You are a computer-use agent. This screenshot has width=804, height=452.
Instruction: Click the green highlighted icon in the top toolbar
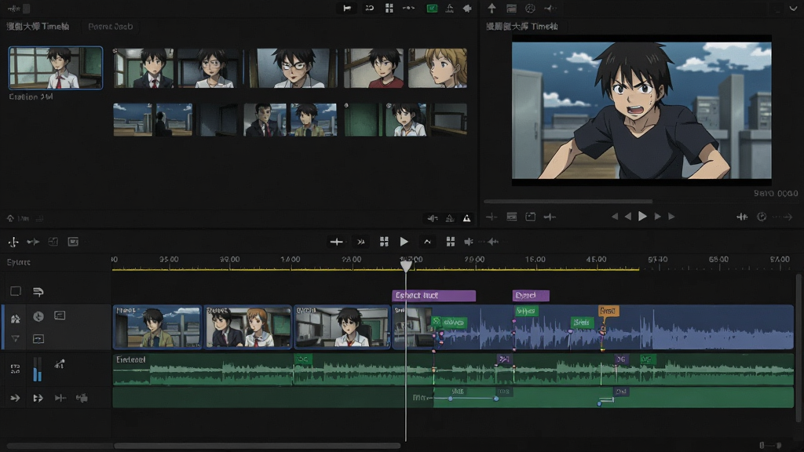(432, 8)
